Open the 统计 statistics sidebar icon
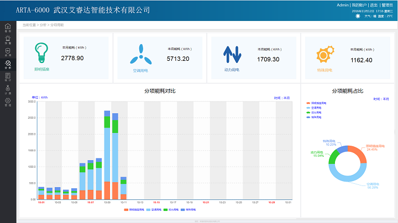This screenshot has height=223, width=398. [x=8, y=77]
